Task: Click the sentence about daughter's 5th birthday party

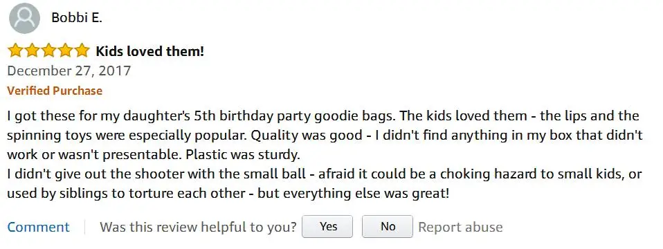Action: coord(201,116)
